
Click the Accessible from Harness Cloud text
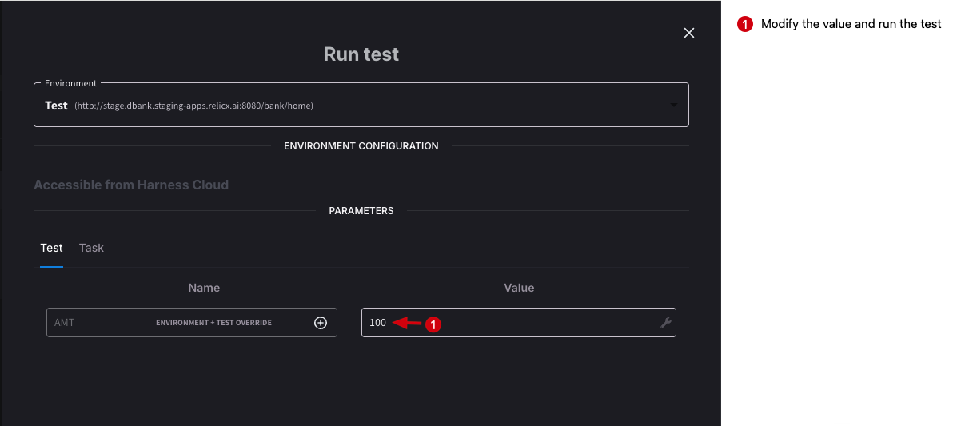[x=131, y=185]
